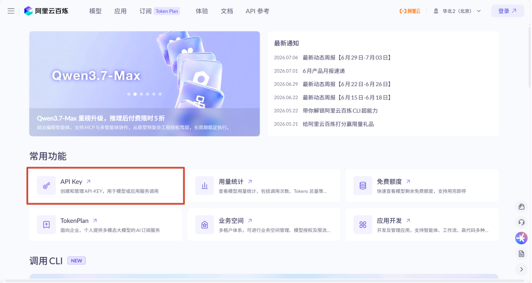Click the 用量统计 external link arrow
532x283 pixels.
coord(250,182)
